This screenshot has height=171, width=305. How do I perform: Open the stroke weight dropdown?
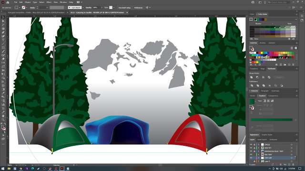[x=47, y=8]
